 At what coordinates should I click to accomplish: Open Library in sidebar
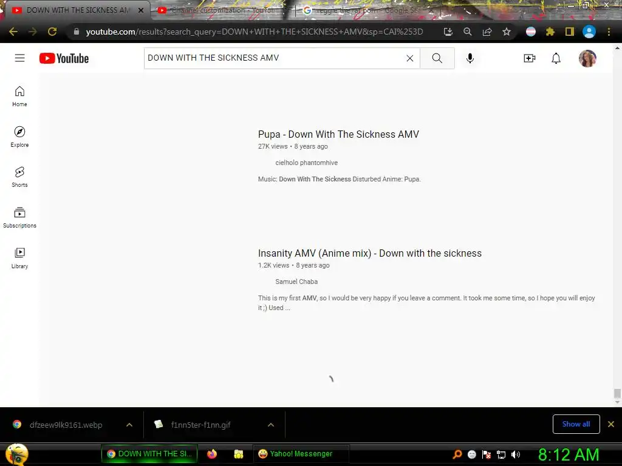coord(19,258)
